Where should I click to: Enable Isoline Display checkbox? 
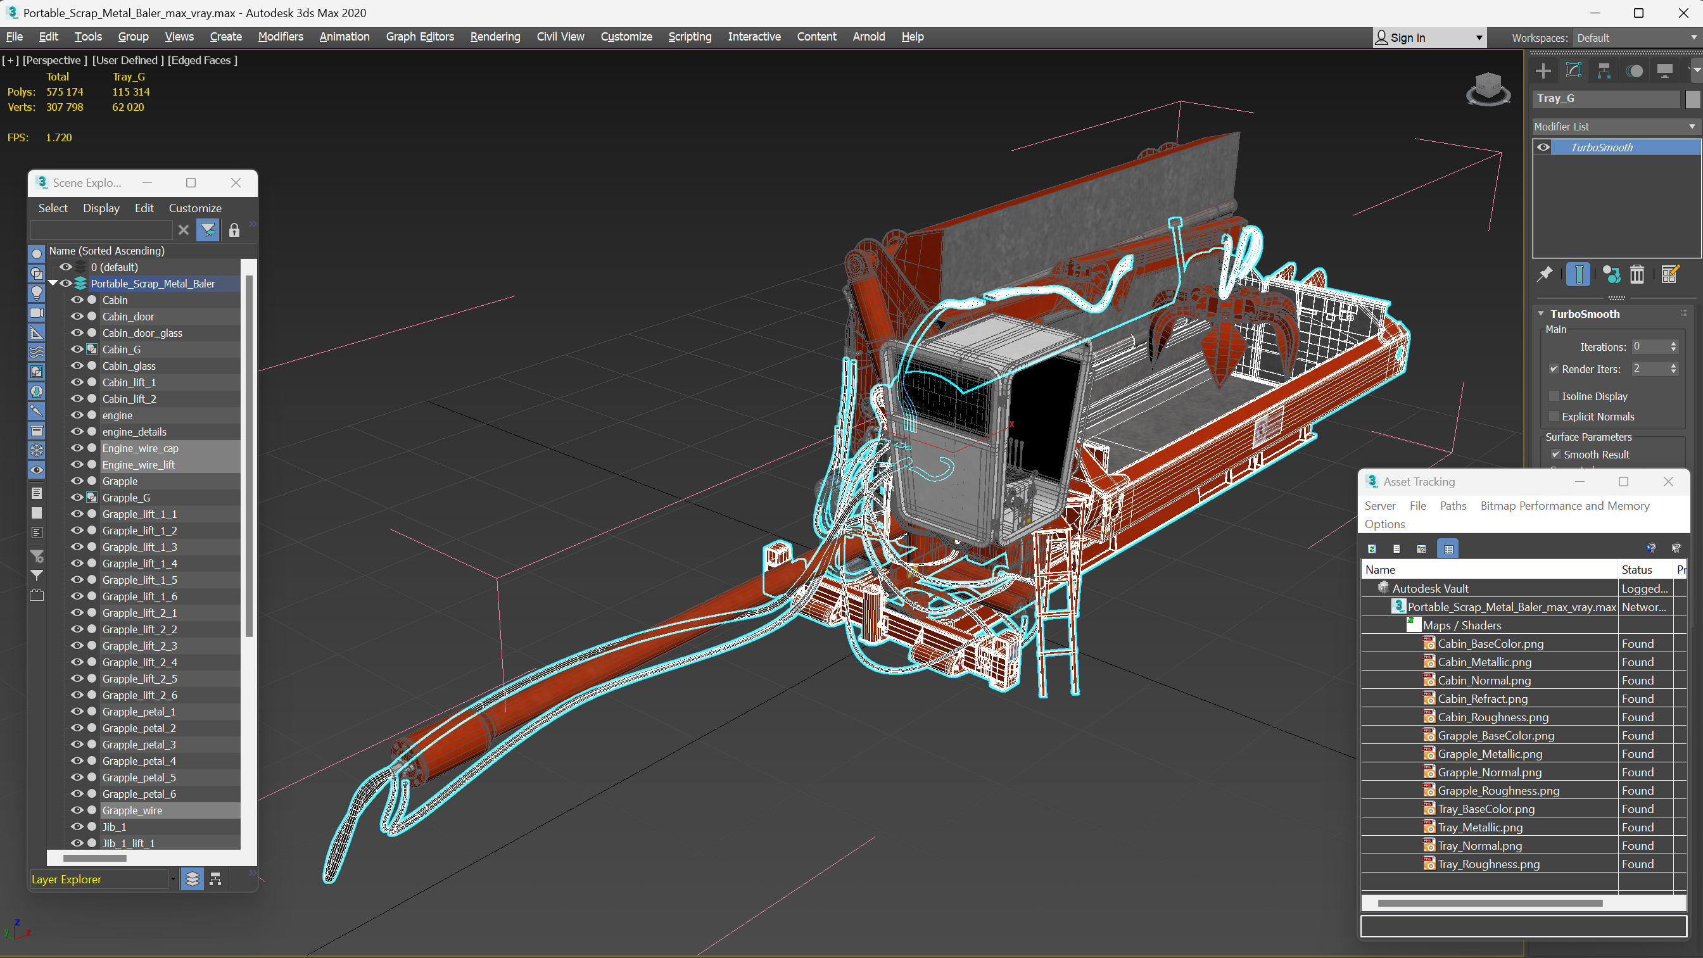point(1554,396)
